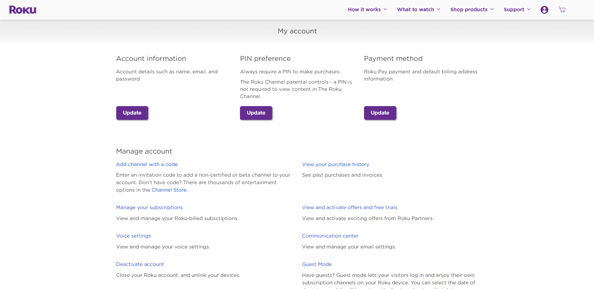Go to the Channel Store link
This screenshot has height=289, width=594.
[x=169, y=190]
